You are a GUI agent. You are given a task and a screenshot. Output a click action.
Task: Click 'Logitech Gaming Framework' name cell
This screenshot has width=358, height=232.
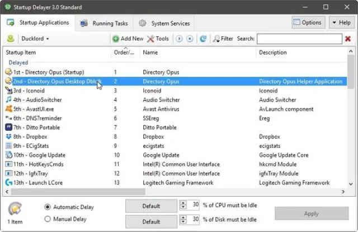click(178, 183)
